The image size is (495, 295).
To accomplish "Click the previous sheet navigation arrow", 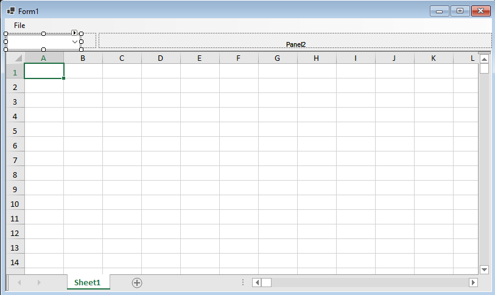I will click(19, 282).
